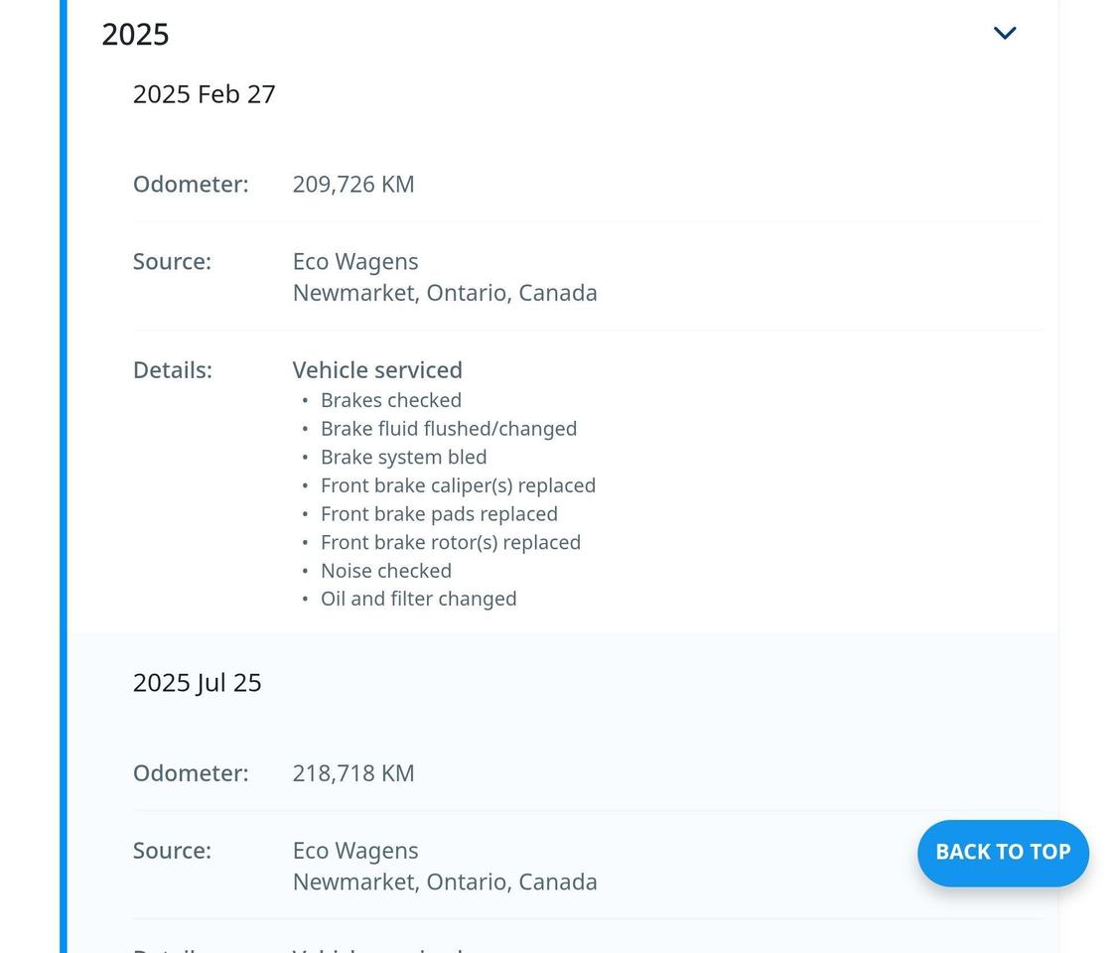Click Eco Wagens in the Jul 25 record

355,851
